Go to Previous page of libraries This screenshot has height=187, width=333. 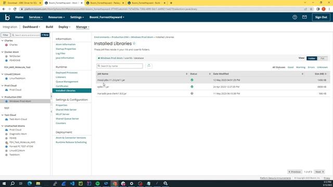tap(295, 172)
